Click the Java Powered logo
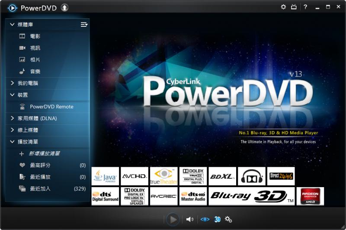This screenshot has width=346, height=230. click(x=105, y=176)
